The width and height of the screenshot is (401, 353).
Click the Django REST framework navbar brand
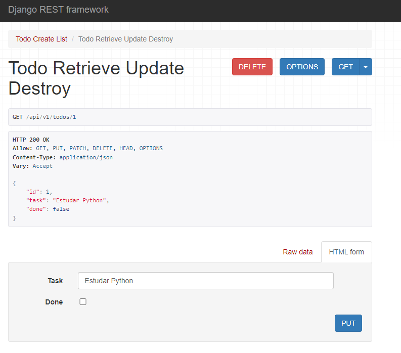pos(58,10)
